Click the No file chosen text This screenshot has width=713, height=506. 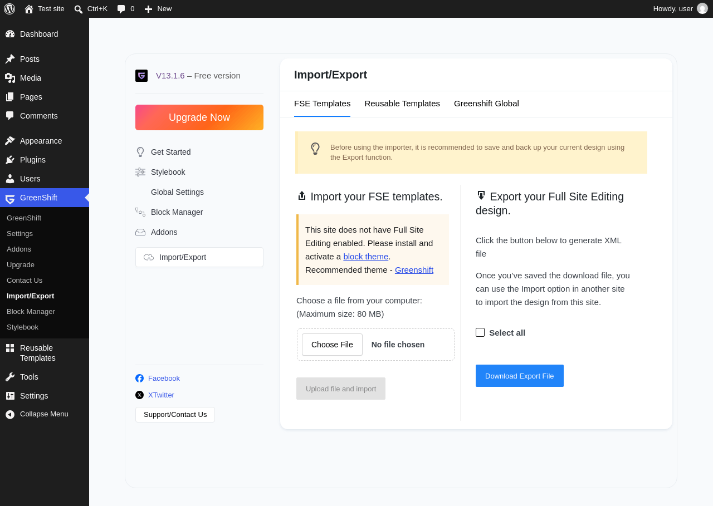coord(398,345)
